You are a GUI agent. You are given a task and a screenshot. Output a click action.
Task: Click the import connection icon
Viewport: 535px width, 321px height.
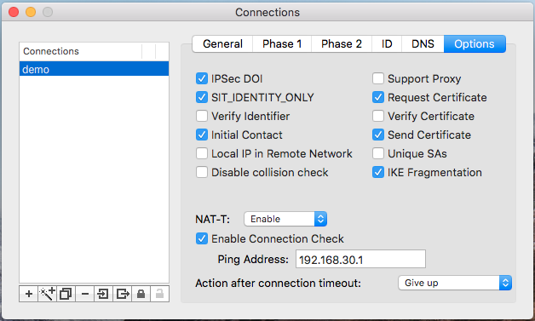[x=103, y=294]
